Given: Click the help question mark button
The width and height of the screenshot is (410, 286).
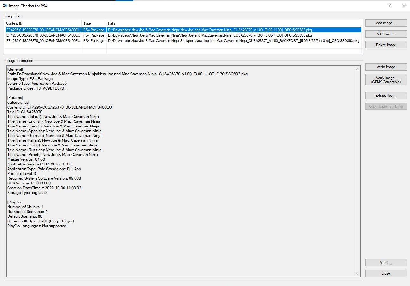Looking at the screenshot, I should coord(389,6).
